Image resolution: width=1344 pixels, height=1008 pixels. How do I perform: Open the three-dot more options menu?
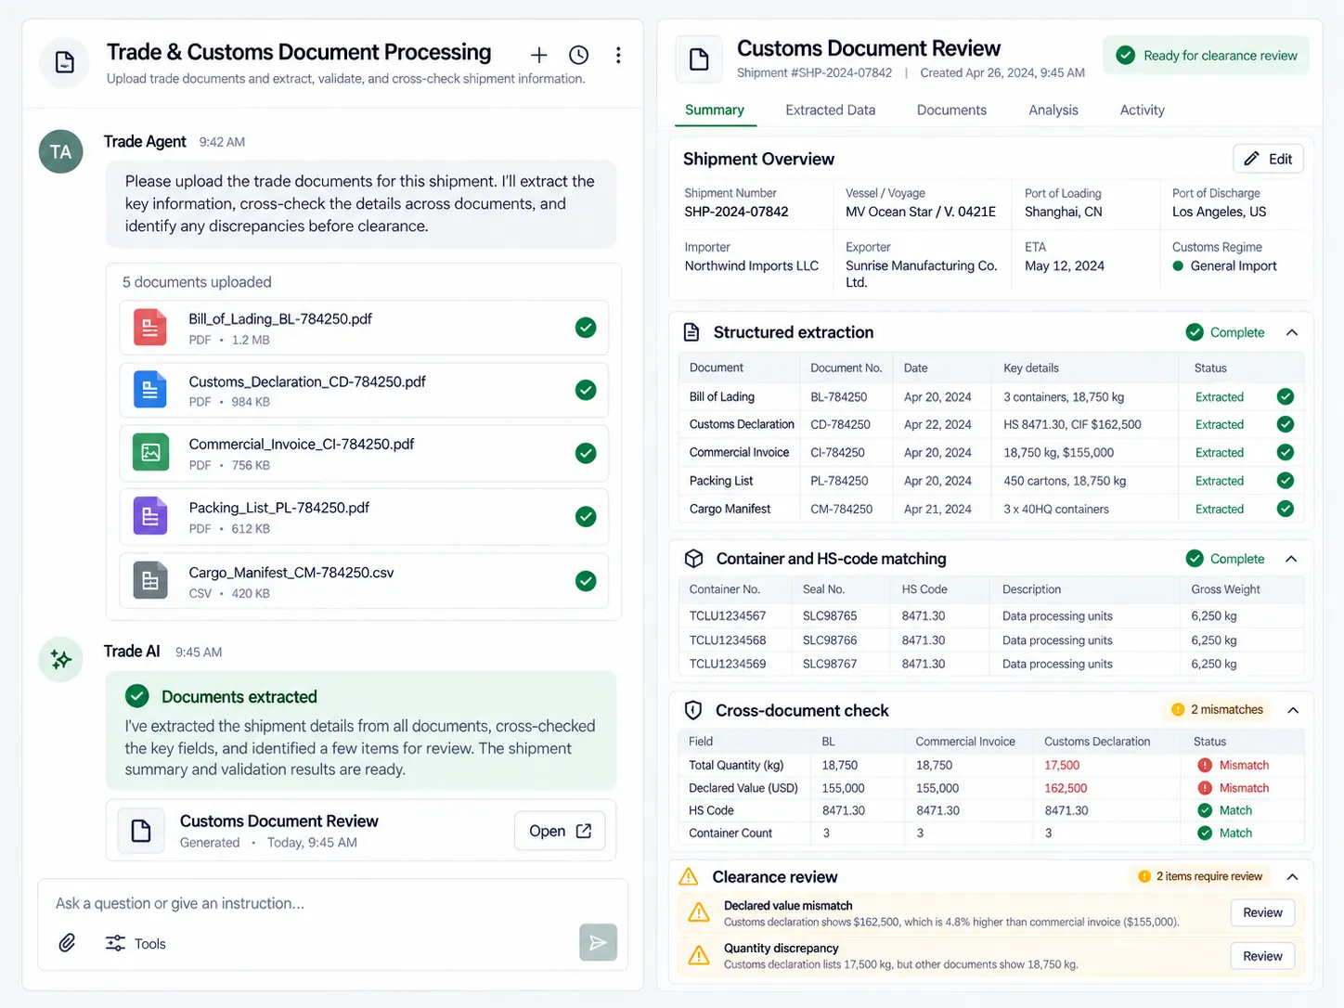pos(618,55)
